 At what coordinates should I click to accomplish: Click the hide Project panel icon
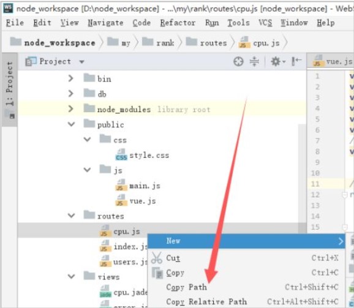[x=296, y=61]
